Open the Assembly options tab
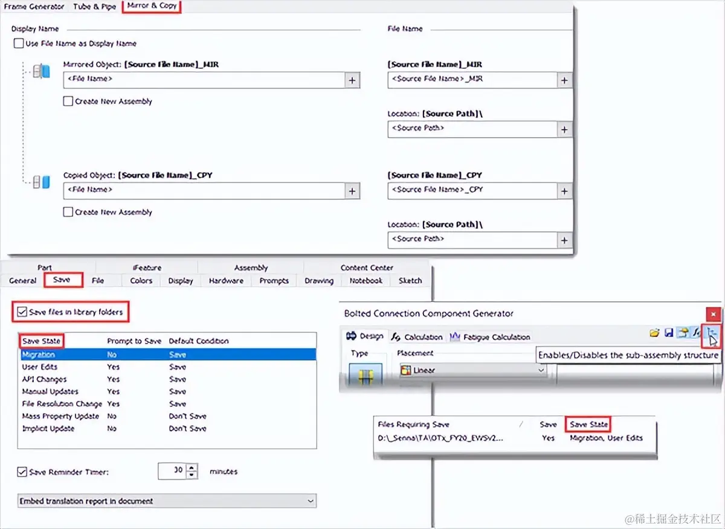725x529 pixels. point(251,268)
